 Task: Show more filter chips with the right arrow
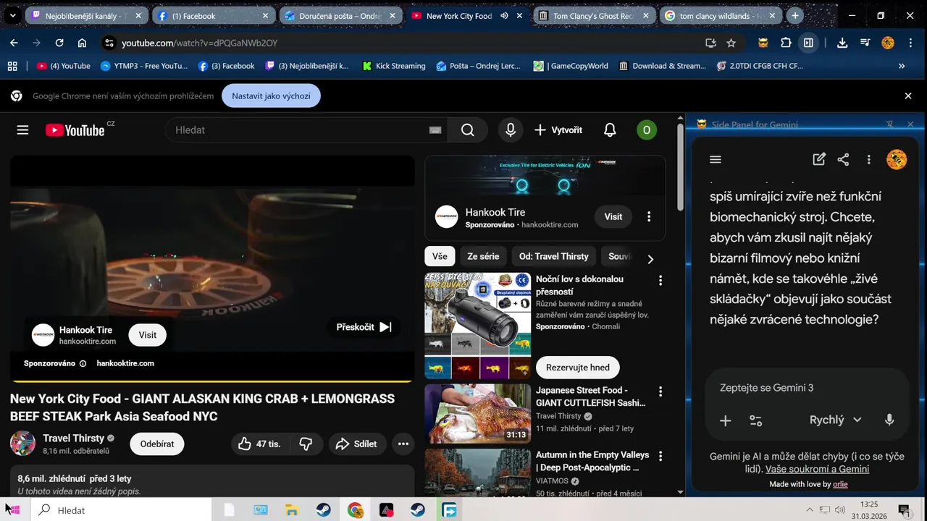click(650, 258)
